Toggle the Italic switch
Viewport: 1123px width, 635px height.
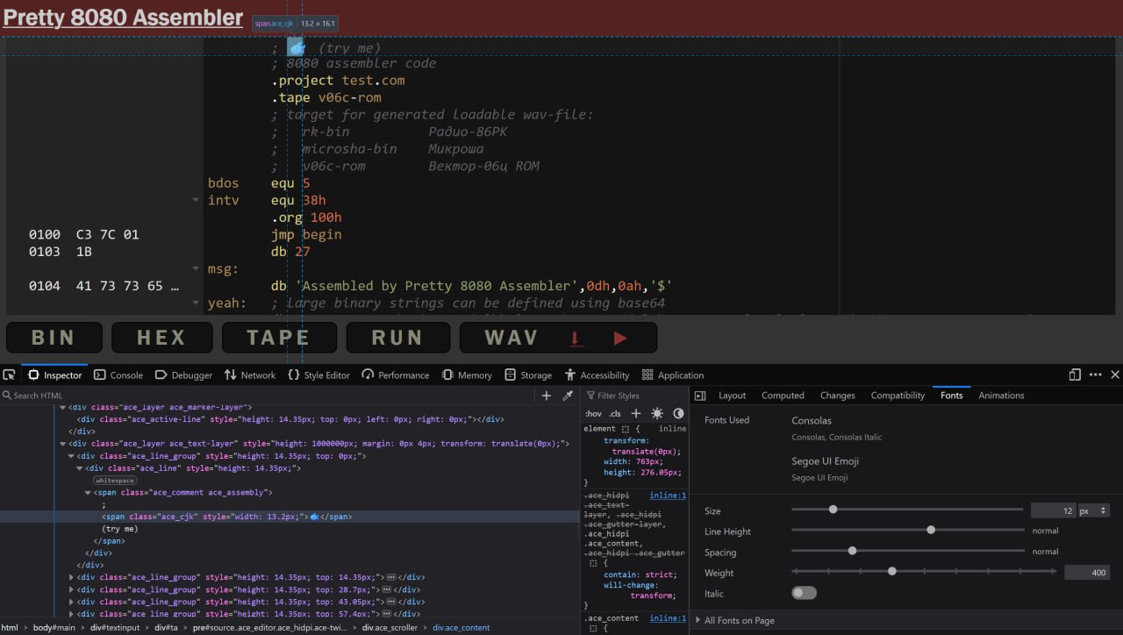coord(804,593)
